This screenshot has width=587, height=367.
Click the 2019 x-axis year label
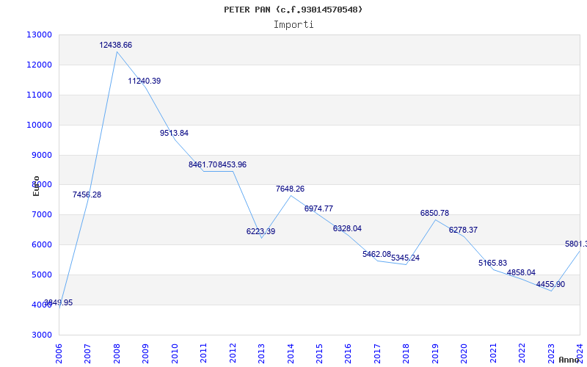[x=435, y=352]
